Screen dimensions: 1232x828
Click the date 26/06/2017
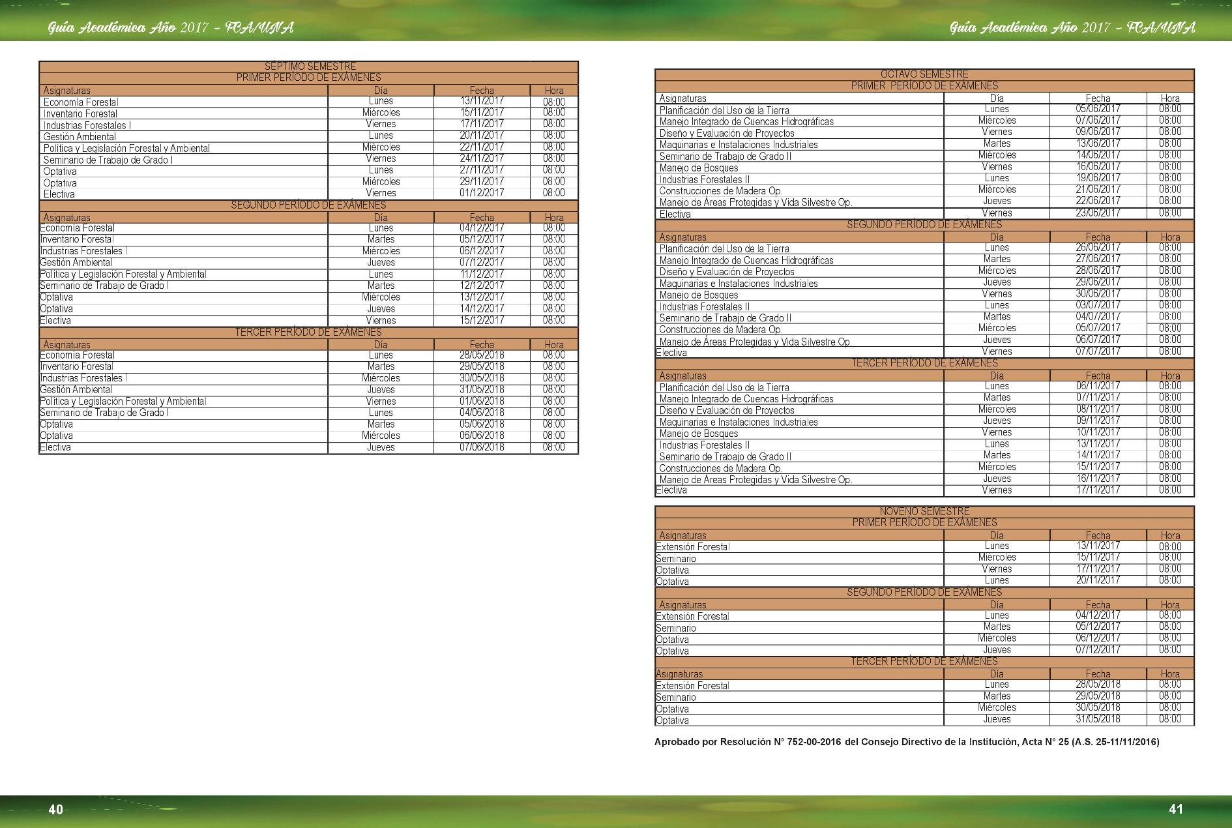[x=1098, y=248]
